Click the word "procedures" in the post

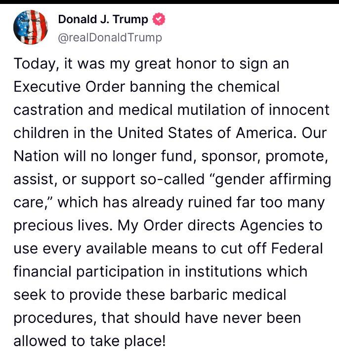[53, 318]
